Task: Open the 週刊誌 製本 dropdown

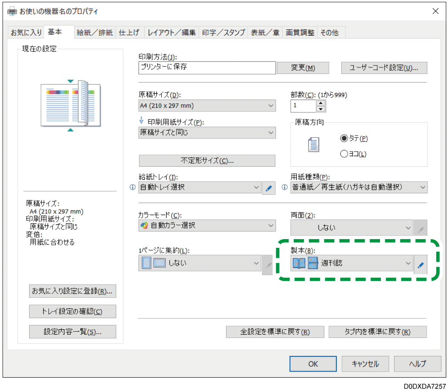Action: tap(407, 264)
